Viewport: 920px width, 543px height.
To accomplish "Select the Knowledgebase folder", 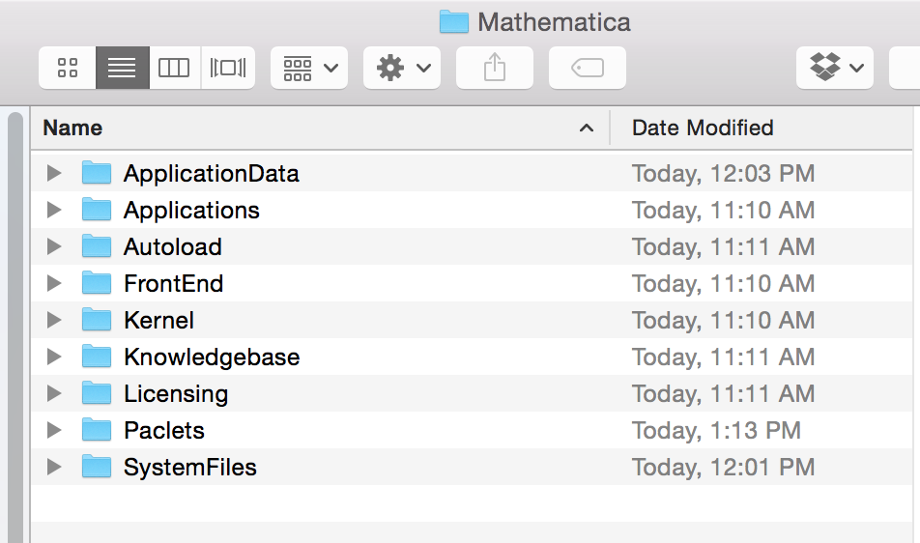I will click(212, 357).
